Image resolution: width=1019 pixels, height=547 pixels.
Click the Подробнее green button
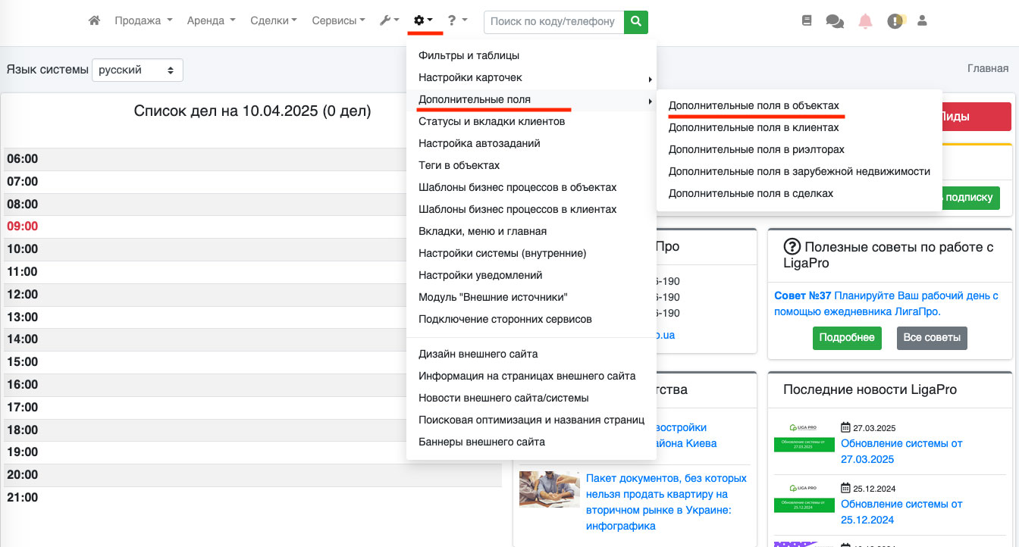coord(846,338)
